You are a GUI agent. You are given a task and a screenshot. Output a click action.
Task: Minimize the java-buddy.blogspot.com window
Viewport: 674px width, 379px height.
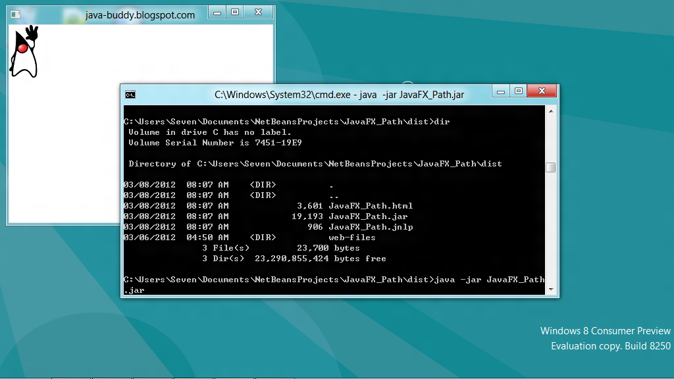point(217,13)
